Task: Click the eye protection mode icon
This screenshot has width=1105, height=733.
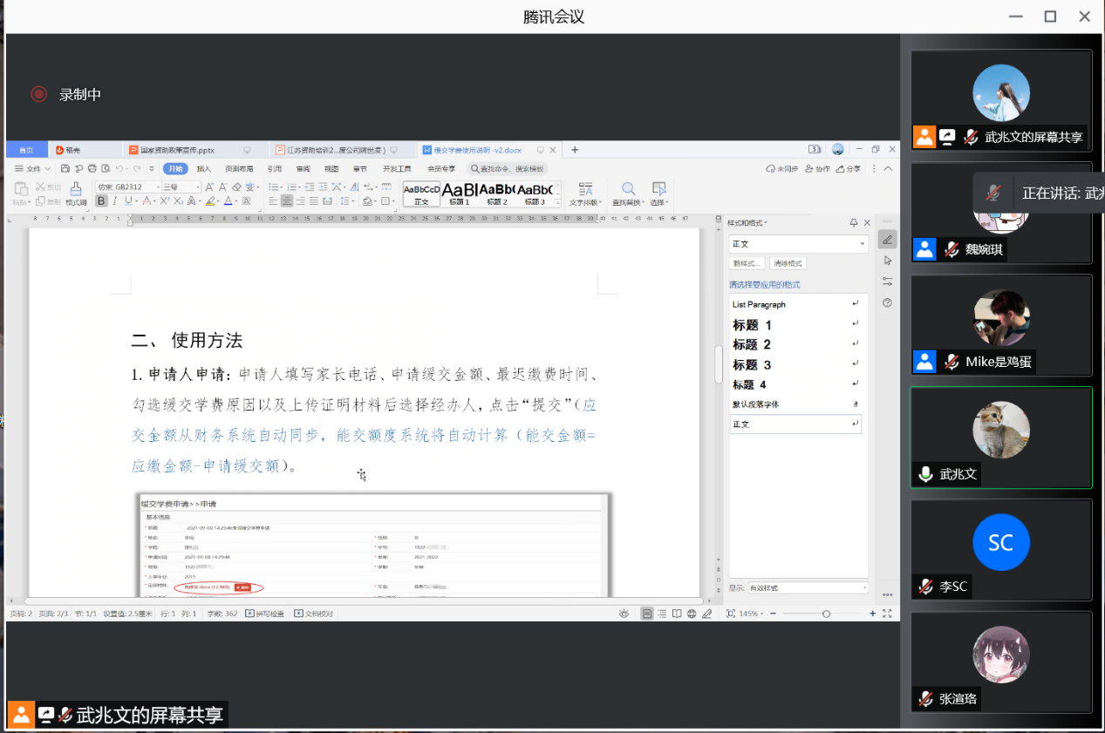Action: click(624, 614)
